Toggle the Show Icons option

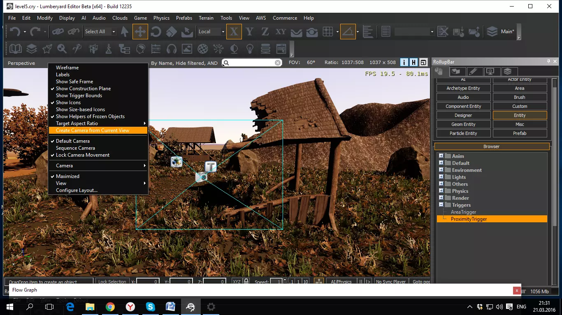tap(68, 103)
